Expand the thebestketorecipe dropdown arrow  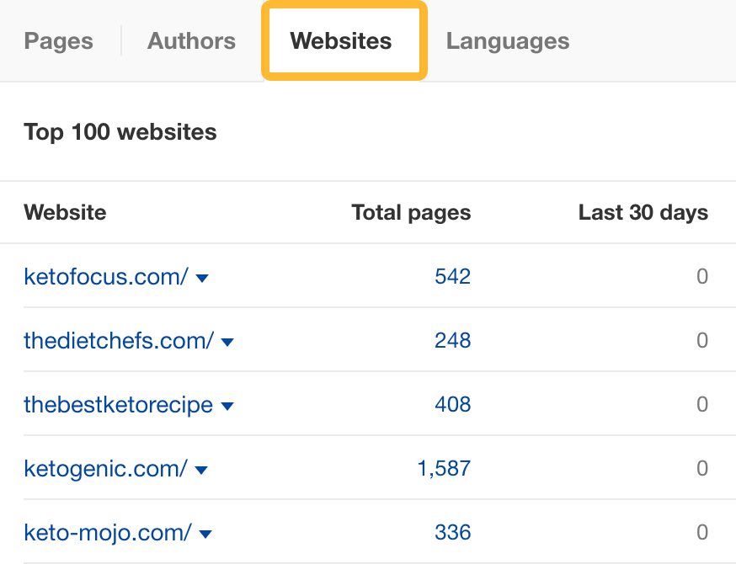(x=227, y=405)
